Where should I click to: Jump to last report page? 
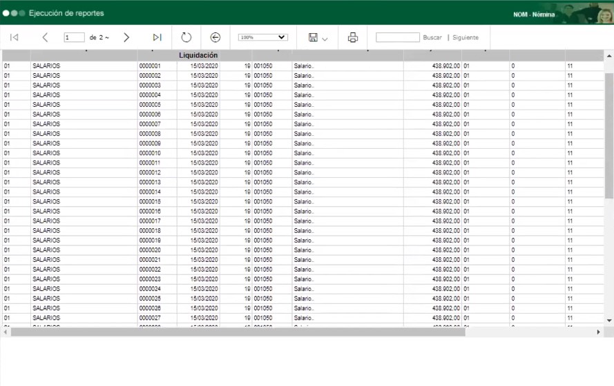pos(157,37)
